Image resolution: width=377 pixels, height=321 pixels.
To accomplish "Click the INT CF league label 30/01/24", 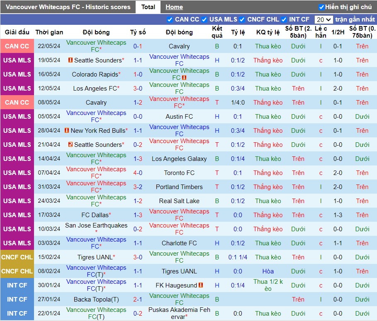I will pyautogui.click(x=17, y=285).
